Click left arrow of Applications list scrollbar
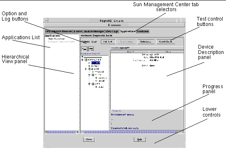 click(x=46, y=132)
